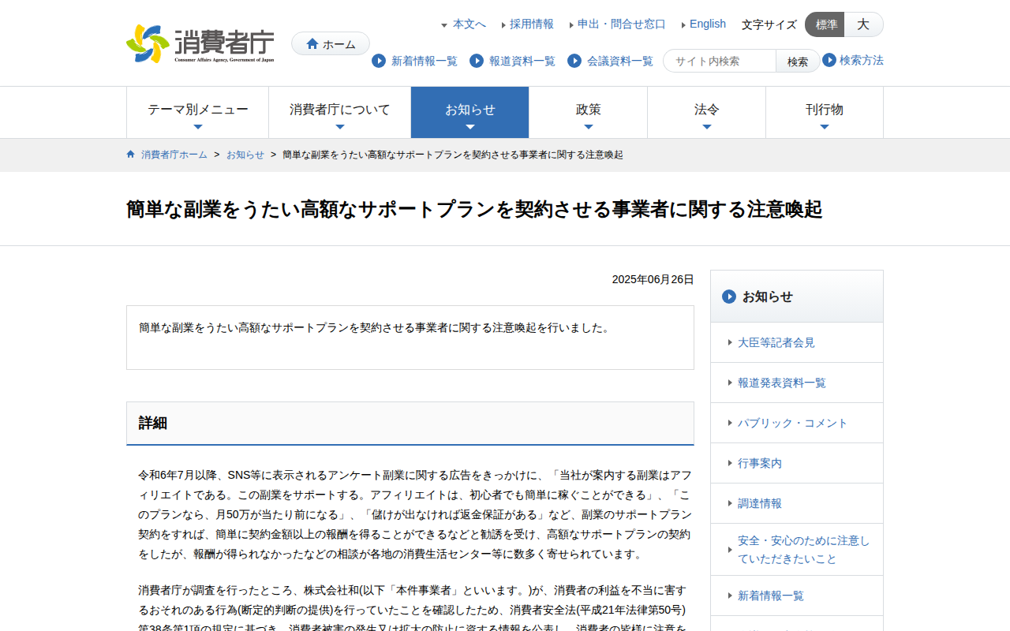
Task: Expand the 政策 dropdown arrow
Action: pos(589,127)
